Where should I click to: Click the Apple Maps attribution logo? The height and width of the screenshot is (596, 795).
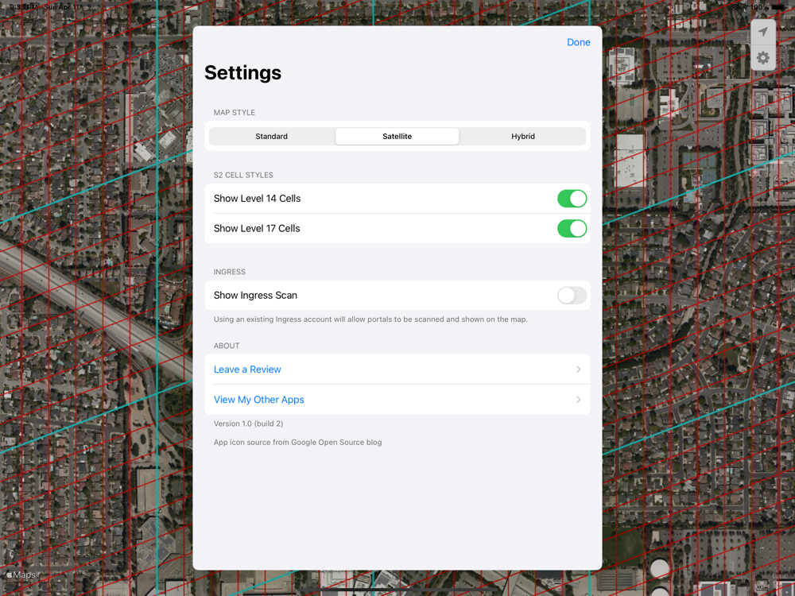click(x=21, y=575)
